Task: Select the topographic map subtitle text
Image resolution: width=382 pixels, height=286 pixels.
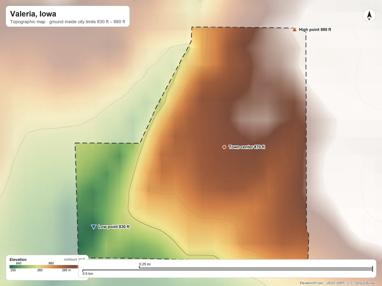Action: (x=67, y=22)
